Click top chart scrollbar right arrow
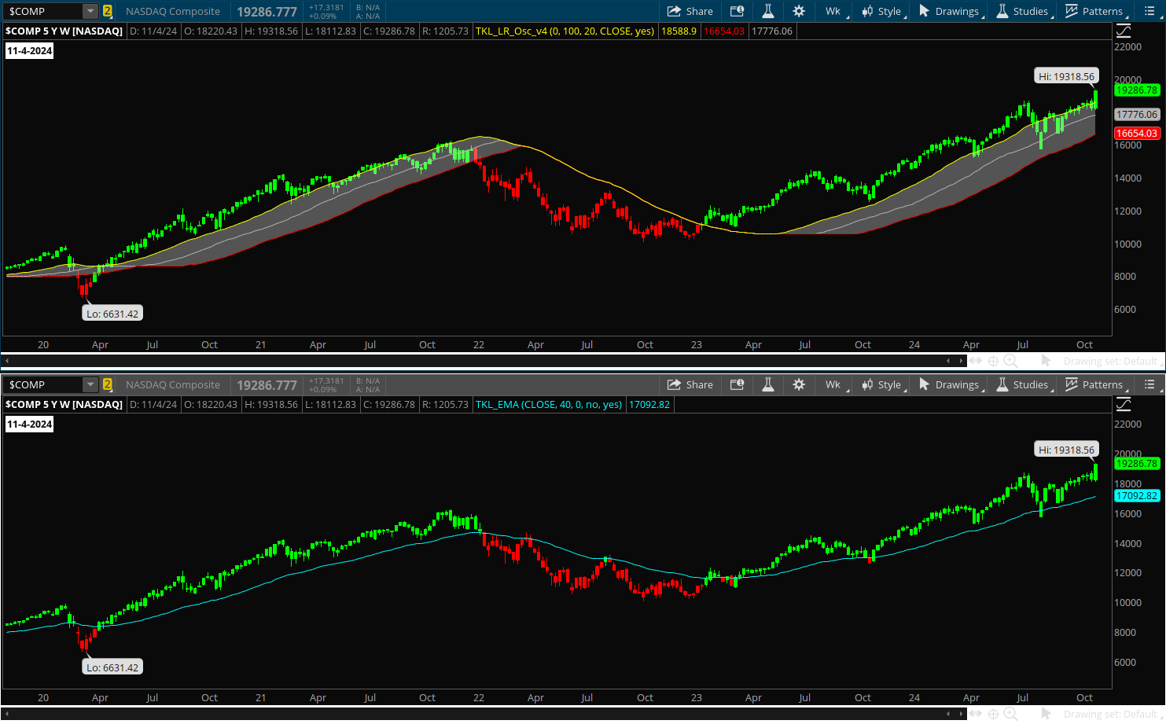 (x=961, y=361)
